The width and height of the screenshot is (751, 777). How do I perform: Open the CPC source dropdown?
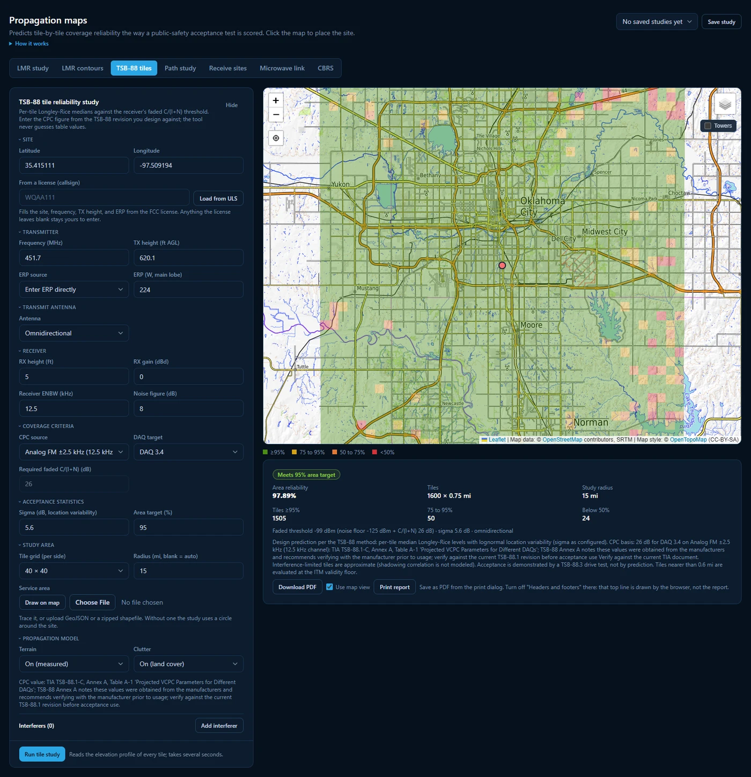(74, 452)
